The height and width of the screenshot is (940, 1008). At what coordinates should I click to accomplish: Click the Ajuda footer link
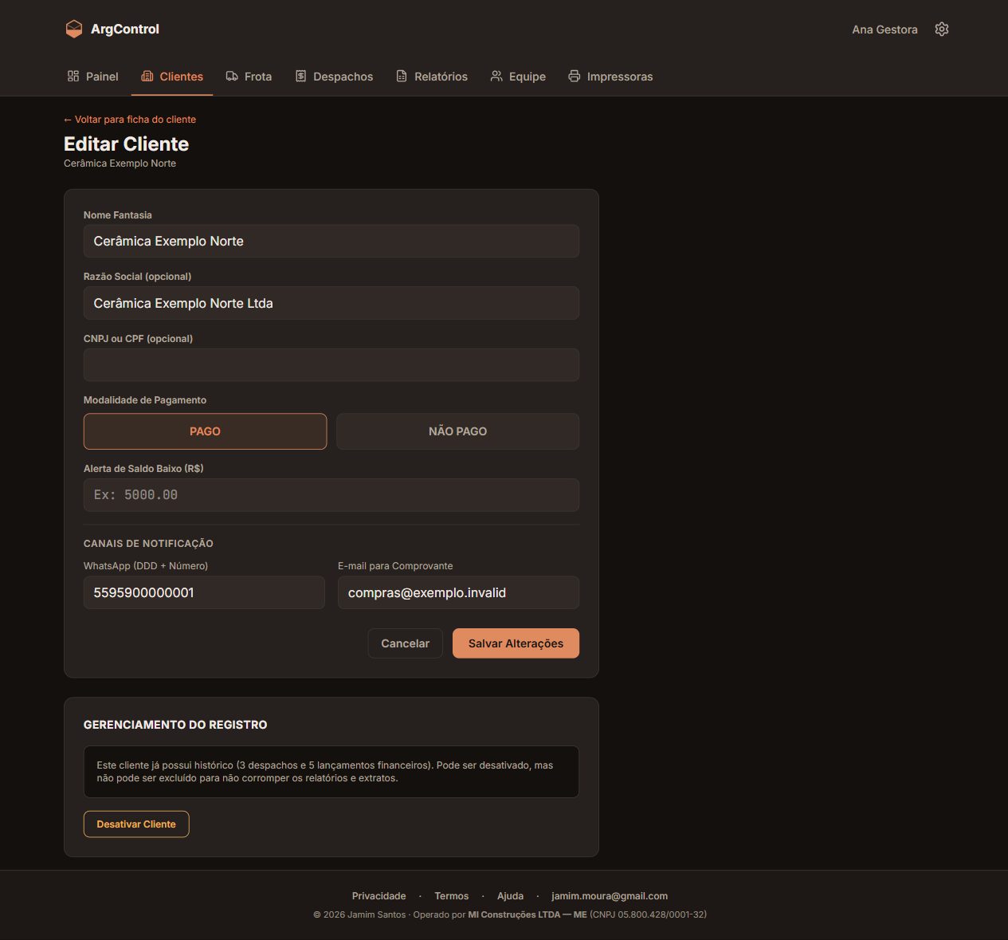pos(511,896)
